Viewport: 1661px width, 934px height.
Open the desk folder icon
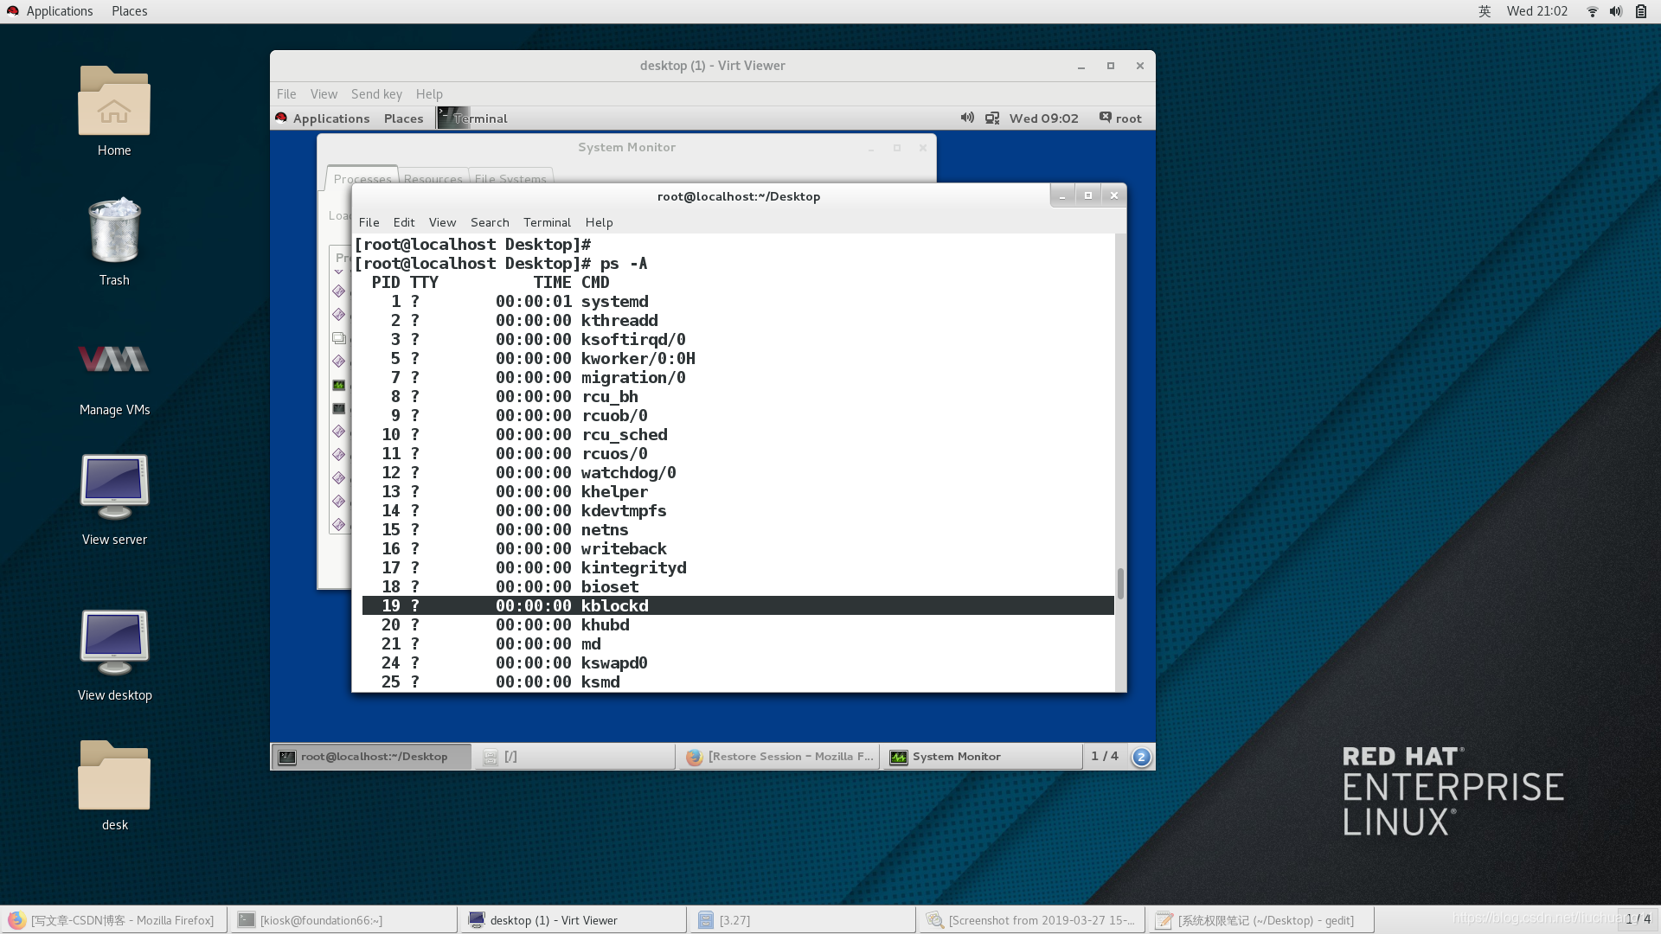tap(114, 784)
